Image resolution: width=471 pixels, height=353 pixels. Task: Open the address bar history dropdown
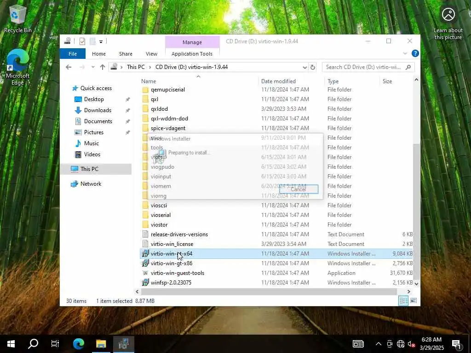(304, 67)
